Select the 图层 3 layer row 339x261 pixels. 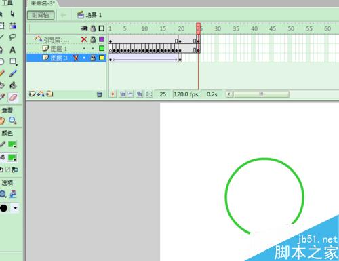66,58
